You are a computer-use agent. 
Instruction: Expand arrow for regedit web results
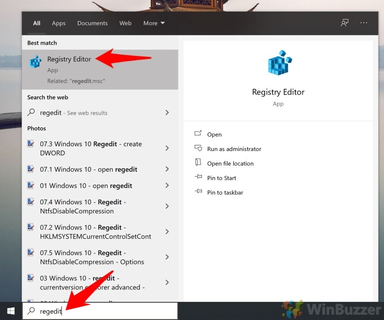coord(167,112)
